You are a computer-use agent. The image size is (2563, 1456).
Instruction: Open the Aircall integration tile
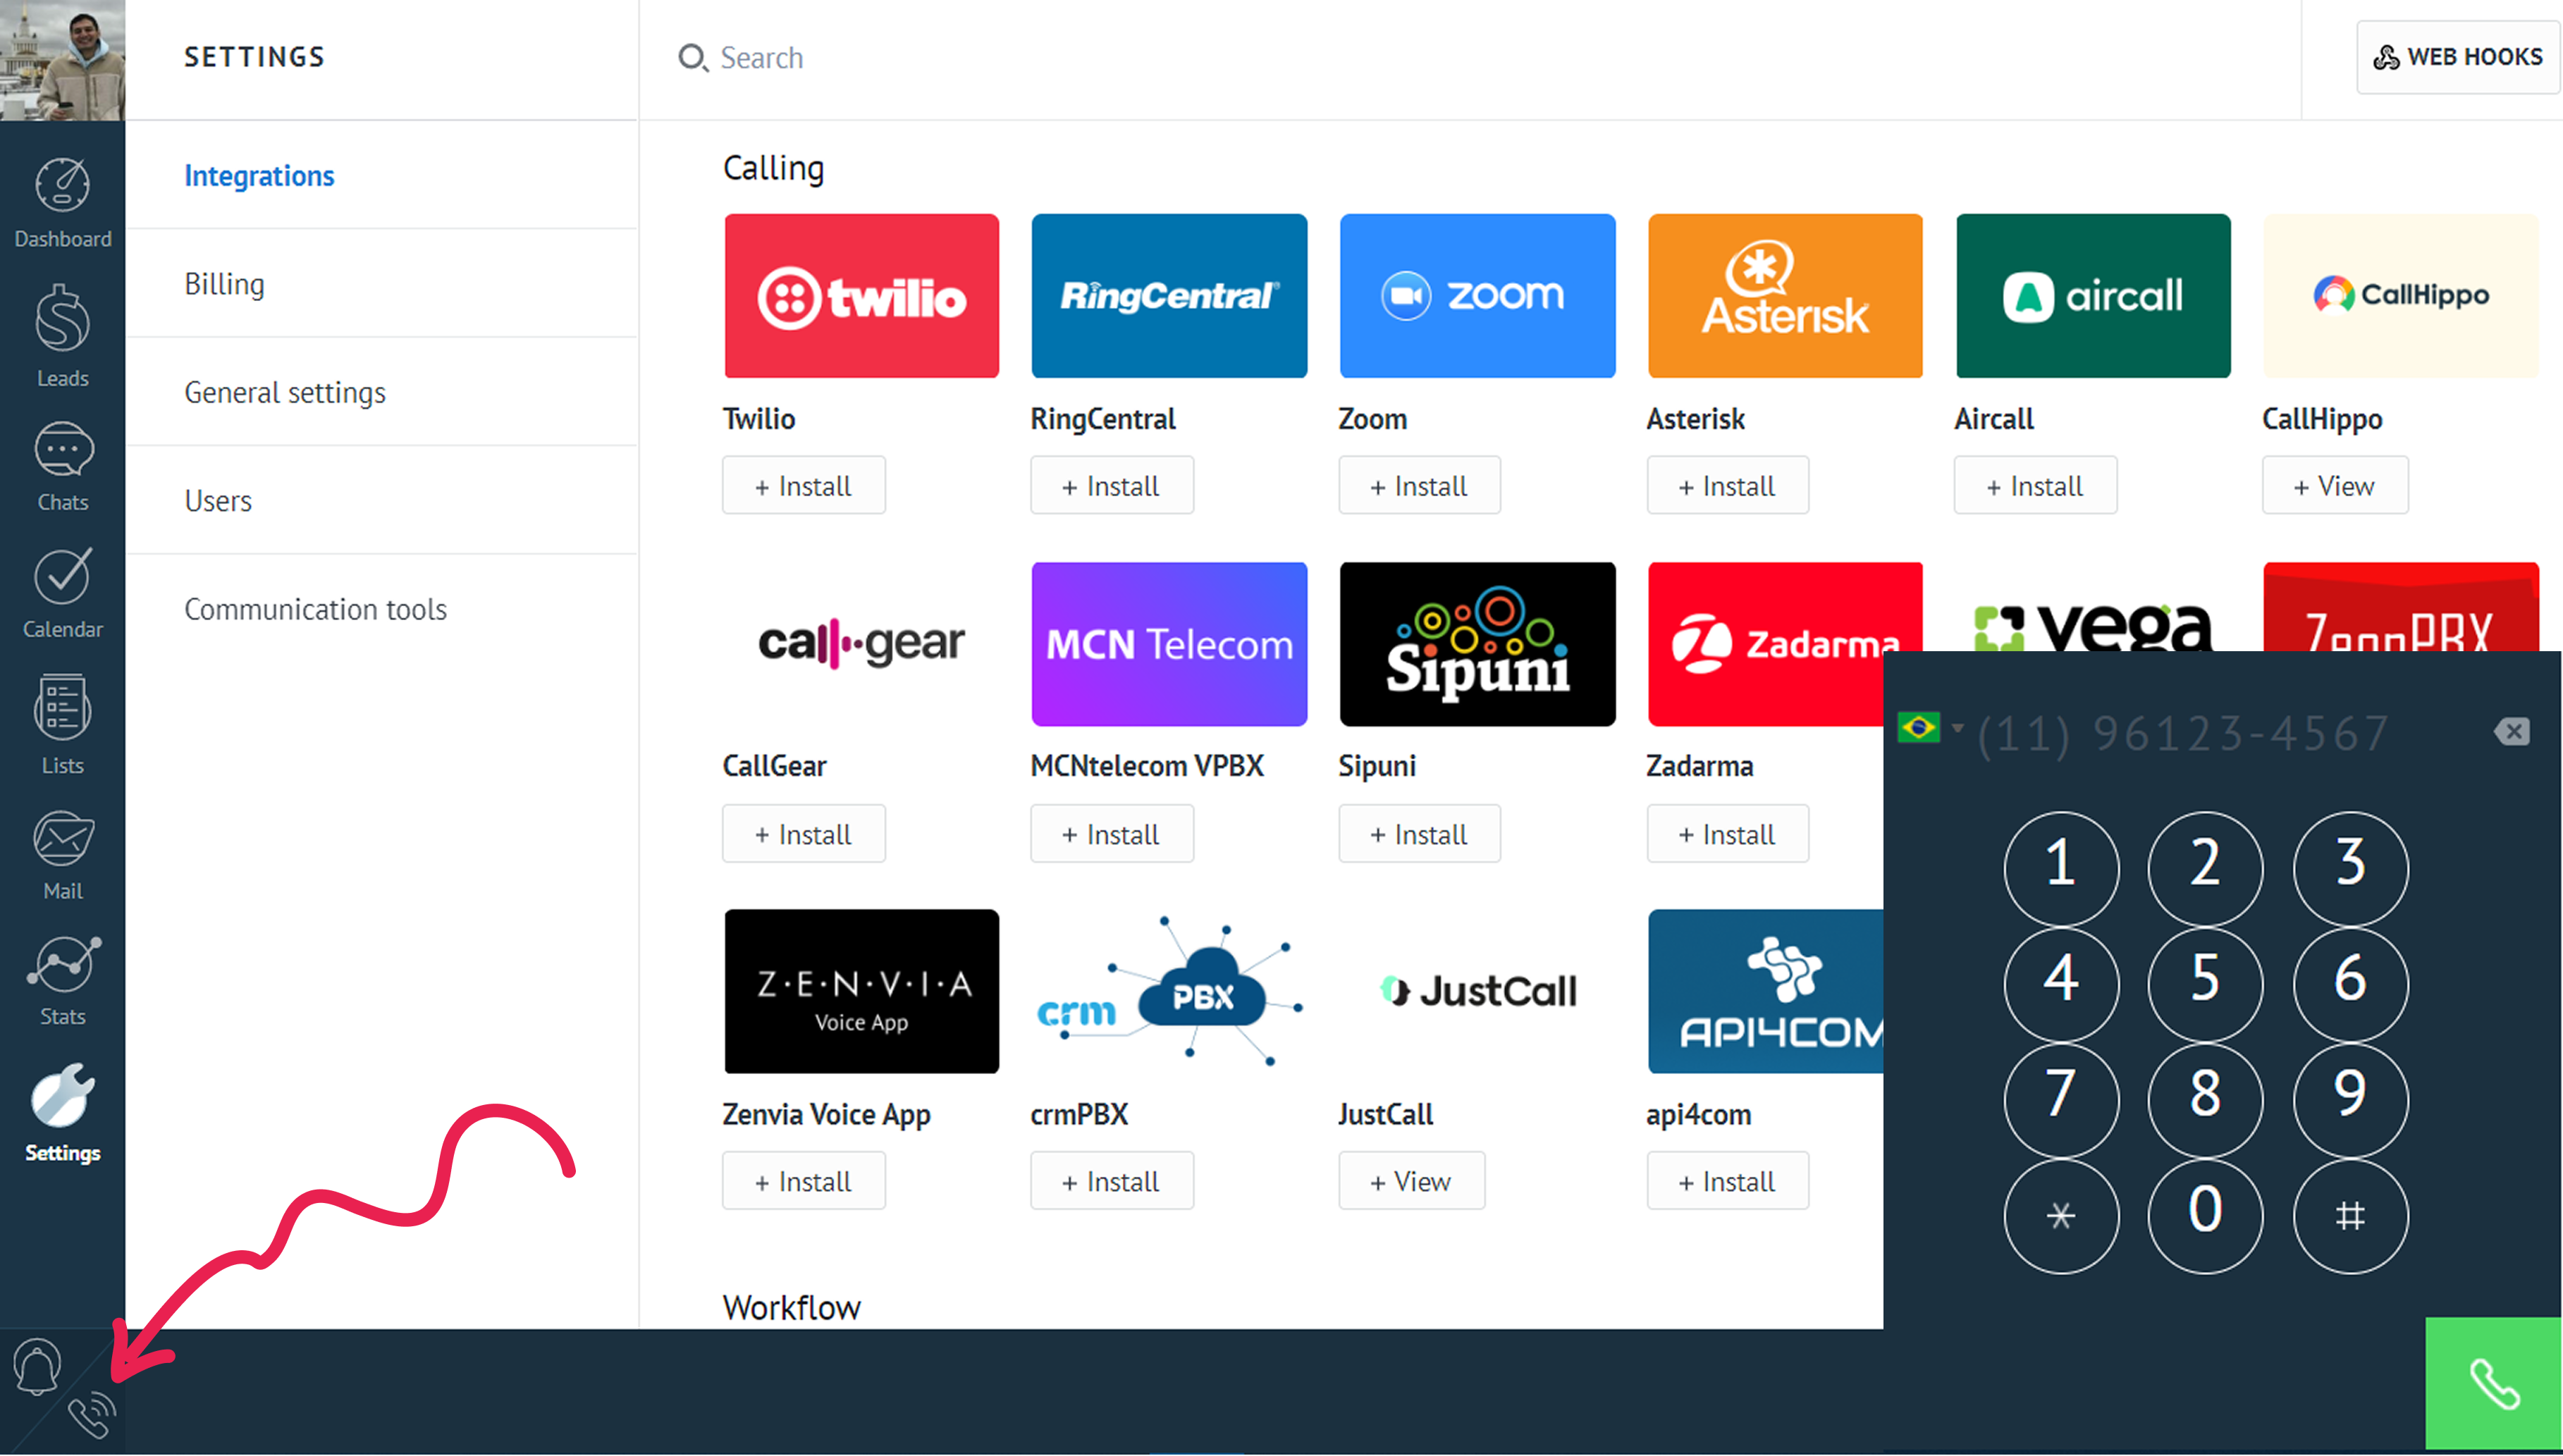[2093, 296]
